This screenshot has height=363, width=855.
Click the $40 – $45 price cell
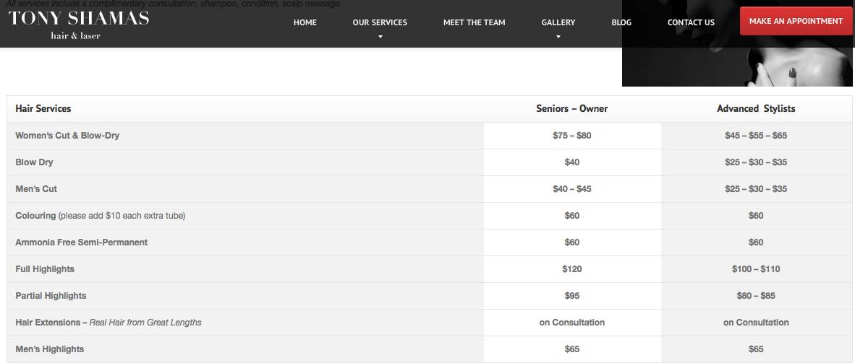point(572,189)
